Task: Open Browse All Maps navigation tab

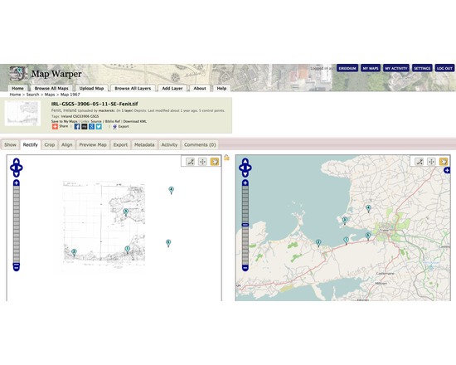Action: [51, 88]
